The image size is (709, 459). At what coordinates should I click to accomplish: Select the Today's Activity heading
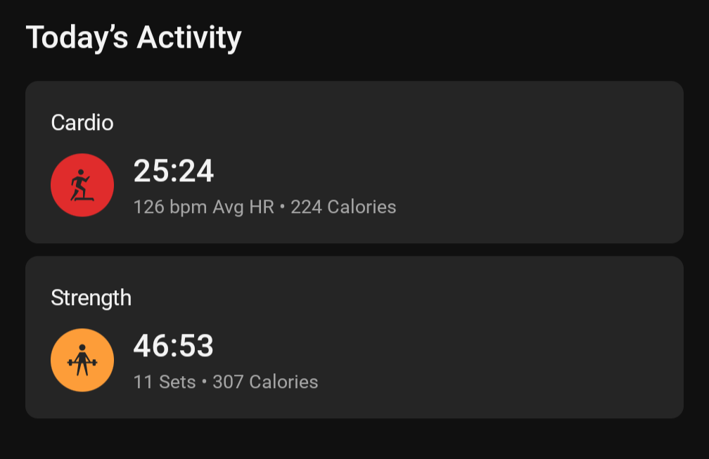134,38
